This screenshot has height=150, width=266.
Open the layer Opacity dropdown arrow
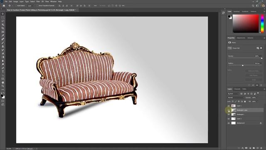click(258, 97)
